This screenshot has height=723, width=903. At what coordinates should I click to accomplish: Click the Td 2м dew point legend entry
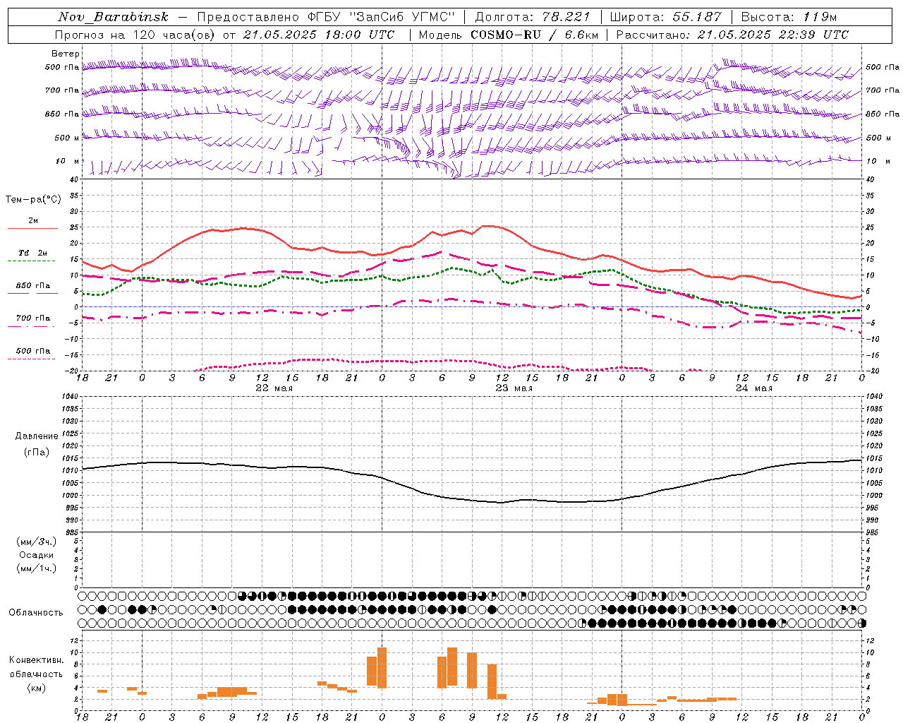point(33,253)
